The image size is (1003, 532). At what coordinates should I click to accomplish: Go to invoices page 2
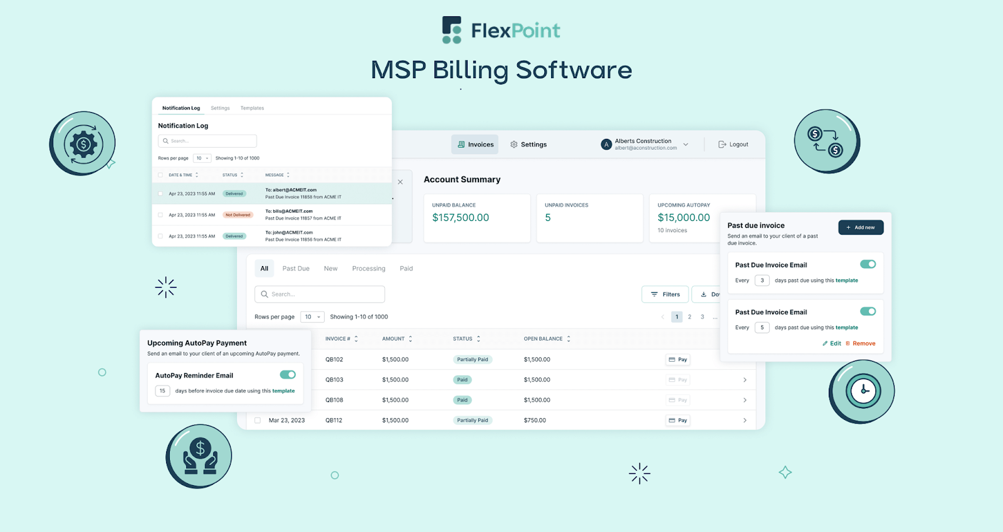(690, 317)
